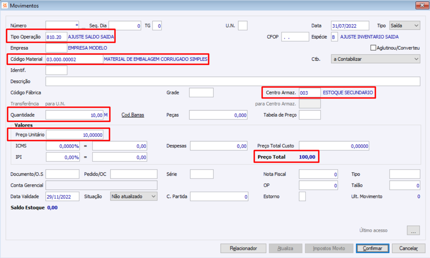
Task: Click the Data field showing 31/07/2022
Action: pos(350,25)
